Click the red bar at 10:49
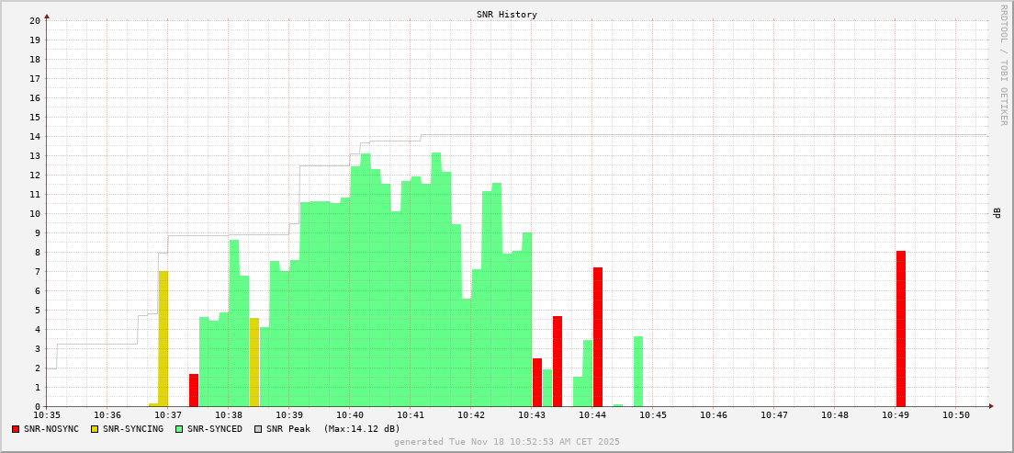Viewport: 1014px width, 453px height. click(x=901, y=328)
